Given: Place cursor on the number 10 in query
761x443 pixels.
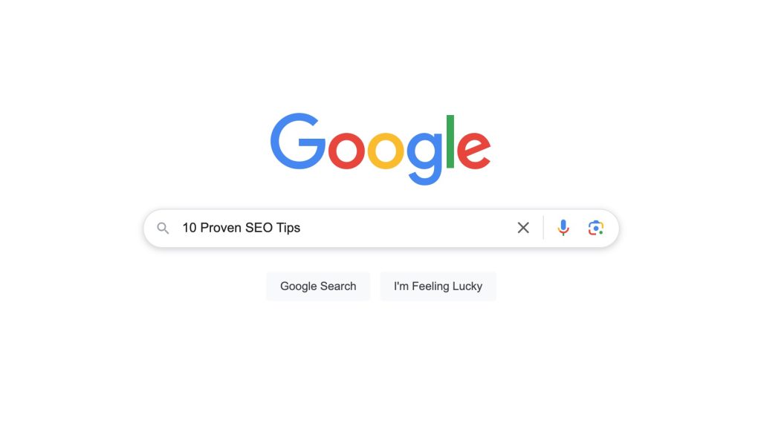Looking at the screenshot, I should pos(190,228).
